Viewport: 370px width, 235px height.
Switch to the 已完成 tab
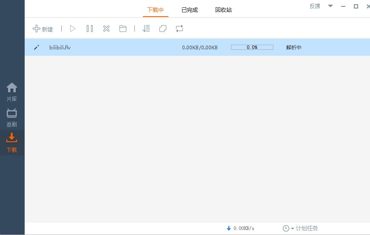click(190, 10)
